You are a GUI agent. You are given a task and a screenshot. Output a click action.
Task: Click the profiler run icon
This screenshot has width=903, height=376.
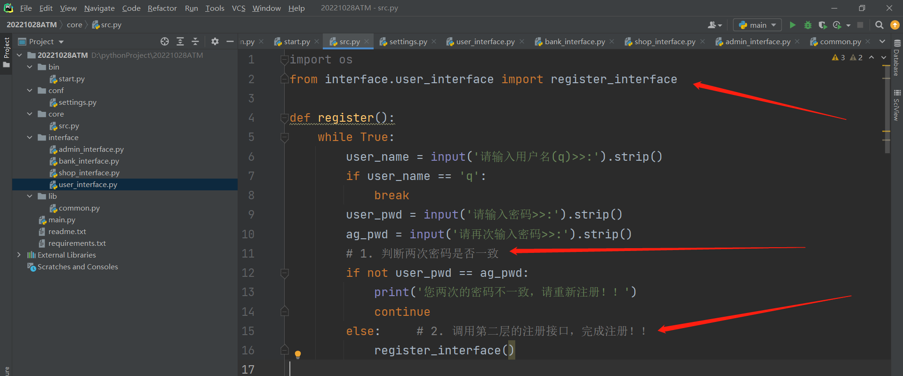[838, 25]
